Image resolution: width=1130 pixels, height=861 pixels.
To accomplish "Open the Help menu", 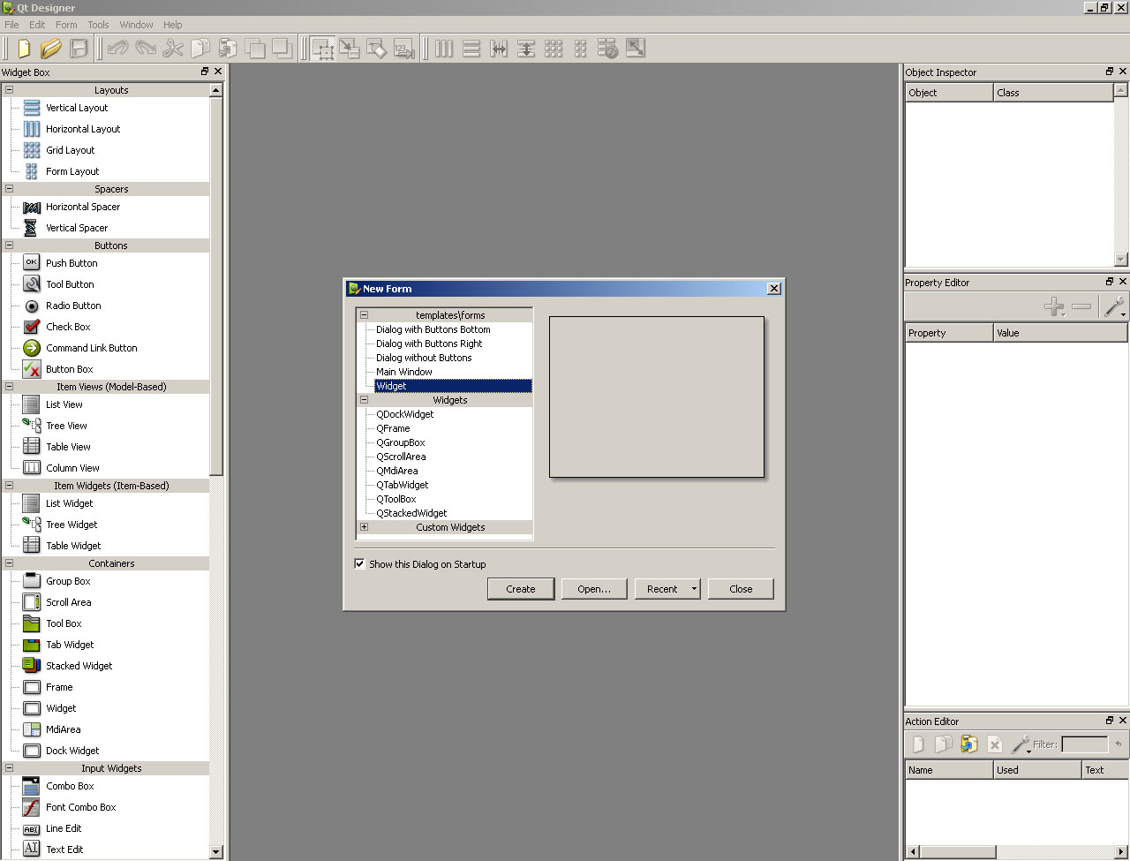I will (173, 25).
